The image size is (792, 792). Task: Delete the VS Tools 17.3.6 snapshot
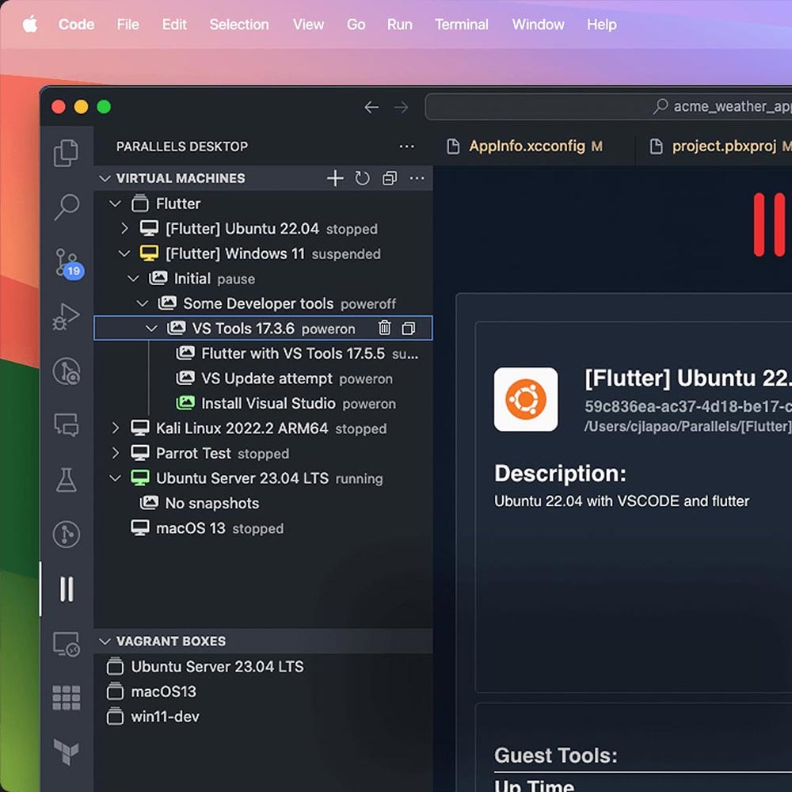click(384, 328)
